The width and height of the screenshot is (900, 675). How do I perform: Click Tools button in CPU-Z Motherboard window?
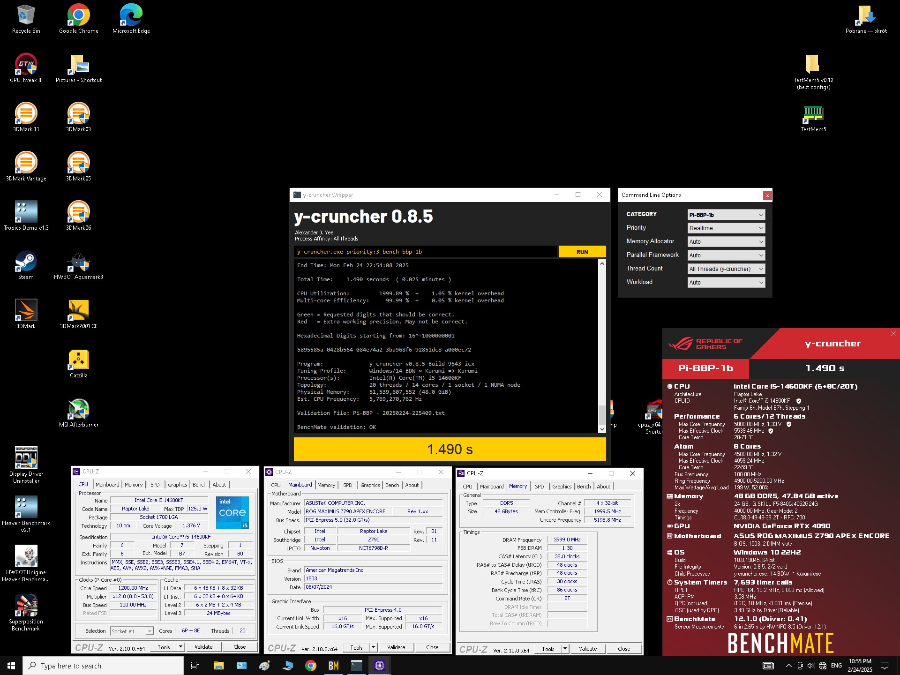pos(356,647)
